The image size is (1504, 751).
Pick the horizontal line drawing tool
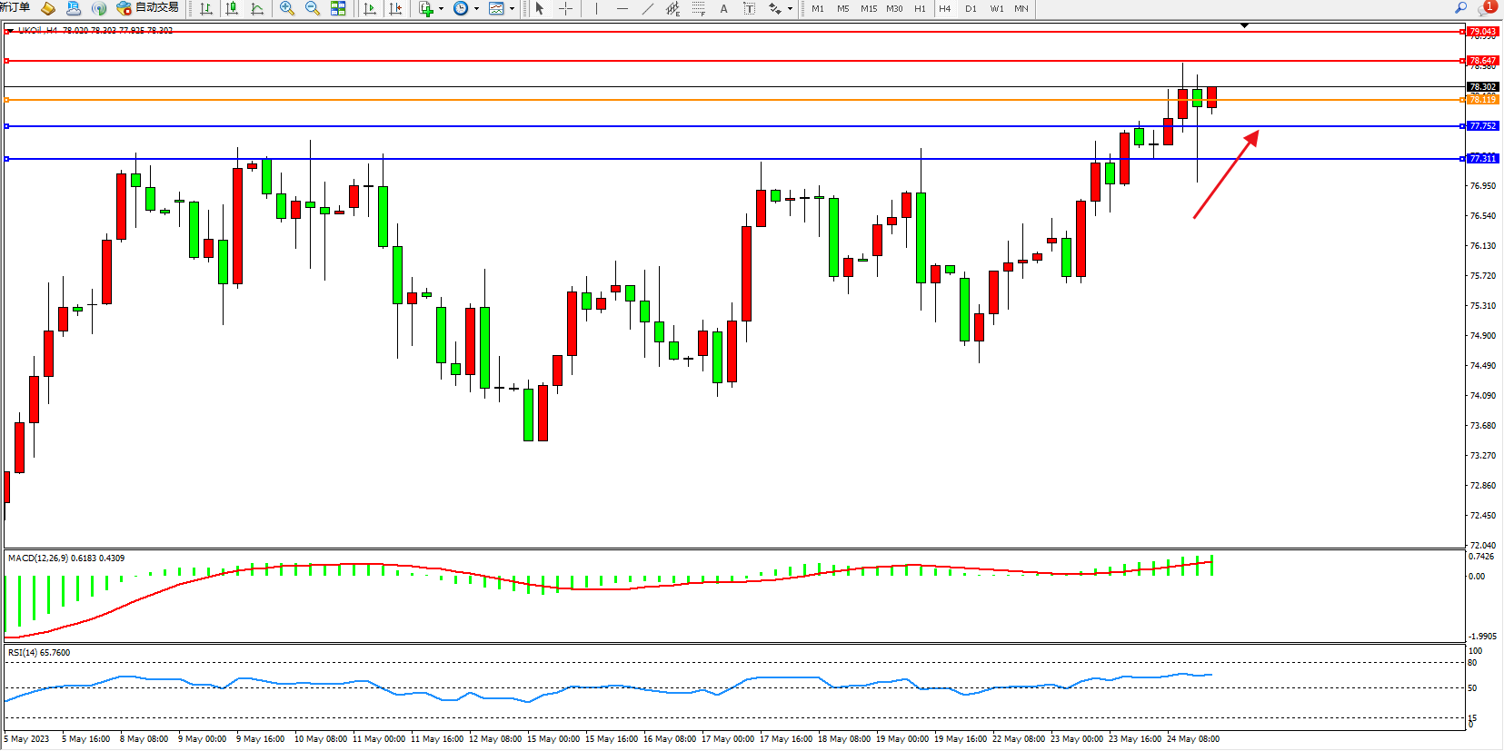[x=623, y=8]
